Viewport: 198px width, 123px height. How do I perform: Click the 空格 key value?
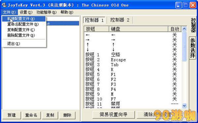pyautogui.click(x=115, y=55)
